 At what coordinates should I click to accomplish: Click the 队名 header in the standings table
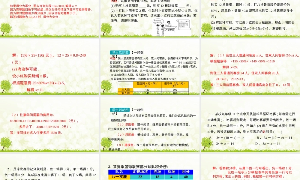[119, 172]
